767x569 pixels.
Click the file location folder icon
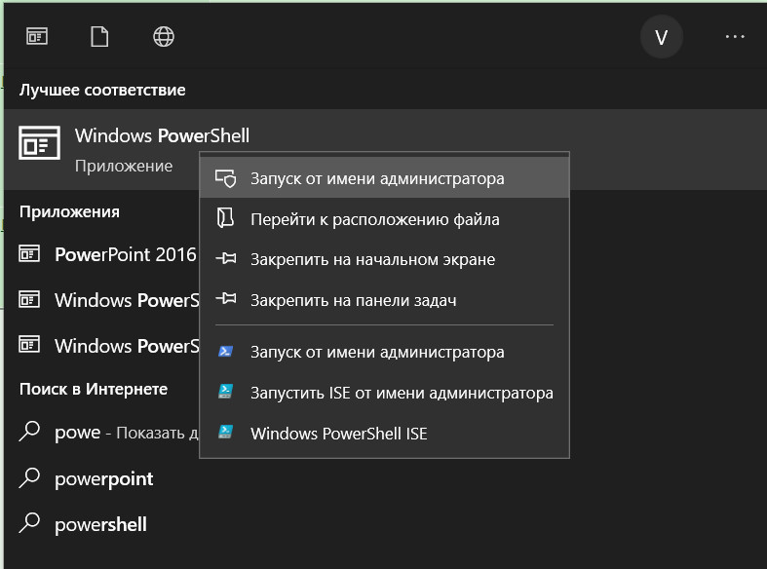click(x=225, y=218)
